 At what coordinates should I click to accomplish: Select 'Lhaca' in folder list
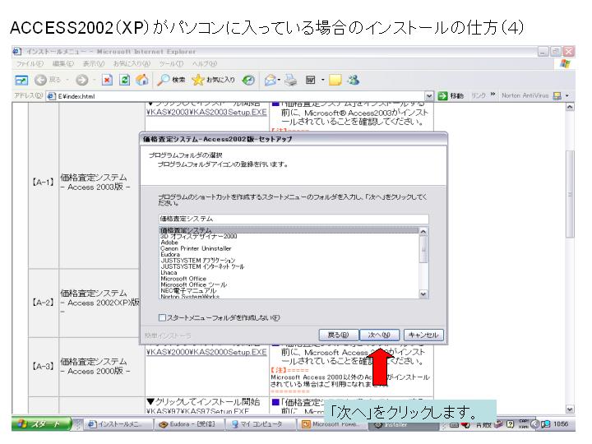(289, 273)
